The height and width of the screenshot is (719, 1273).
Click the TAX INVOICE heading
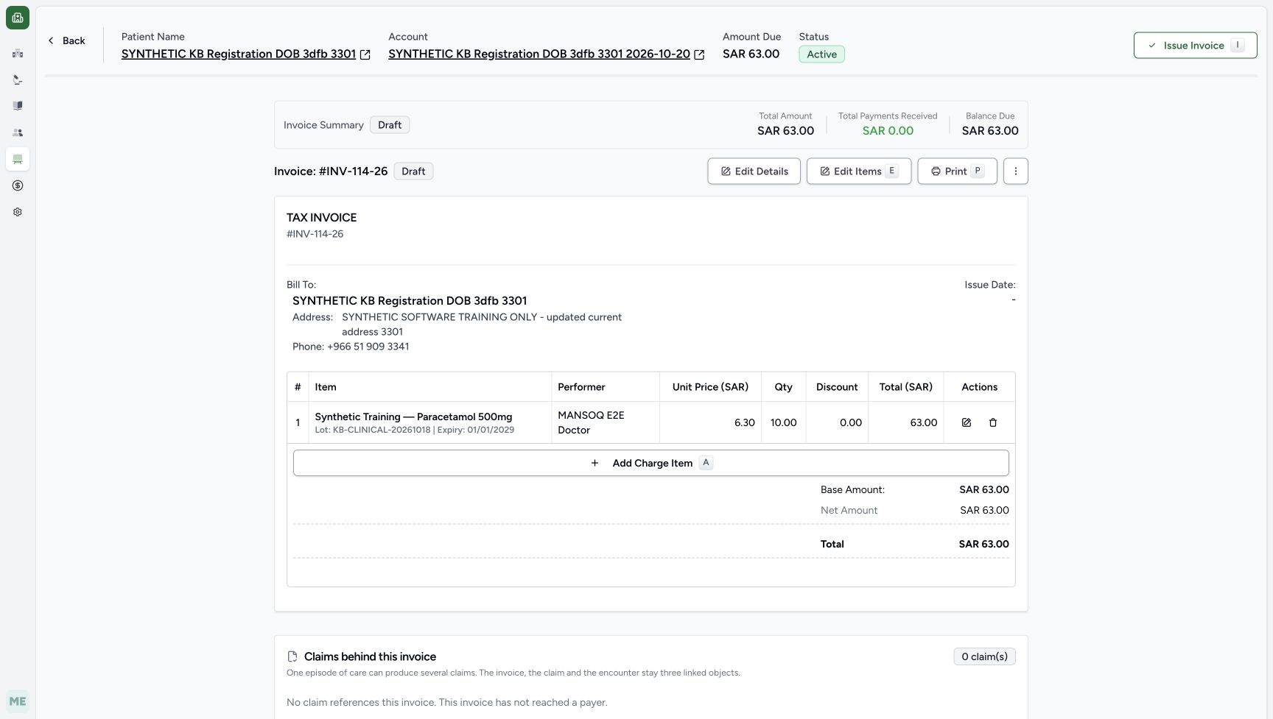[x=321, y=218]
